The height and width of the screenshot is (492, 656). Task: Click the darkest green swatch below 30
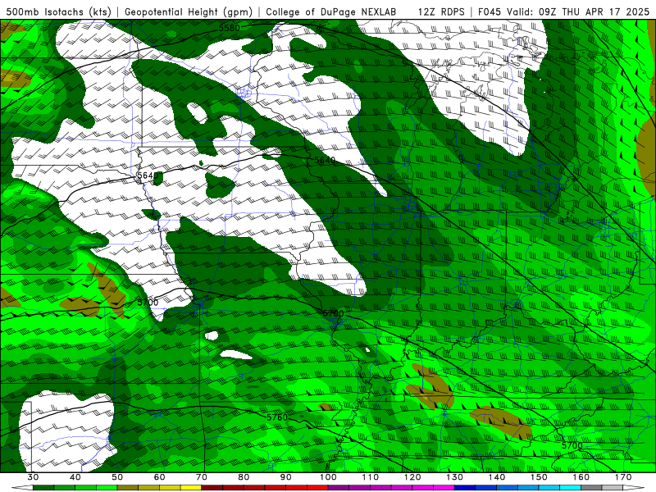pos(43,488)
